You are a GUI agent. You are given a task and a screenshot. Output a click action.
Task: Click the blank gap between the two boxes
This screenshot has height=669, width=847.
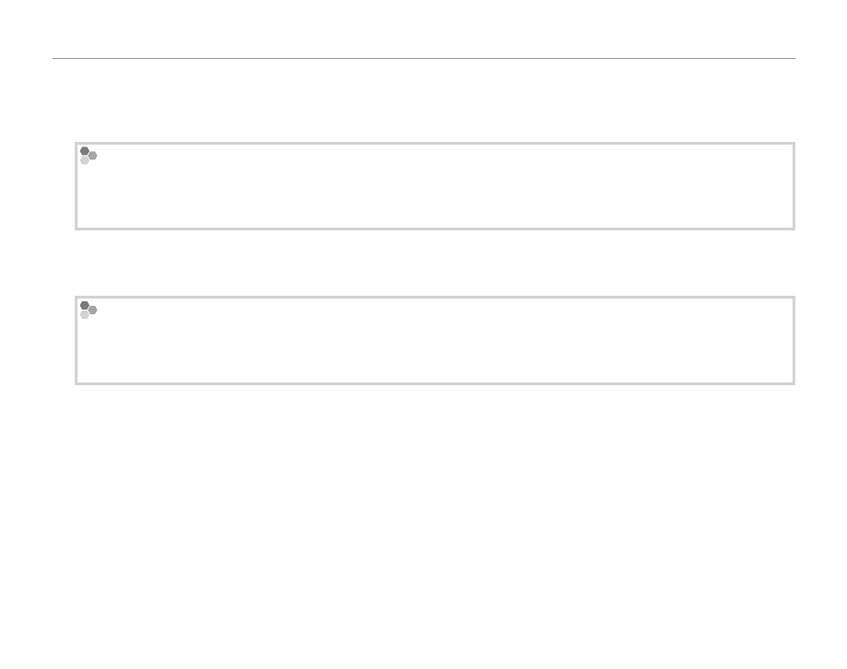pos(434,263)
